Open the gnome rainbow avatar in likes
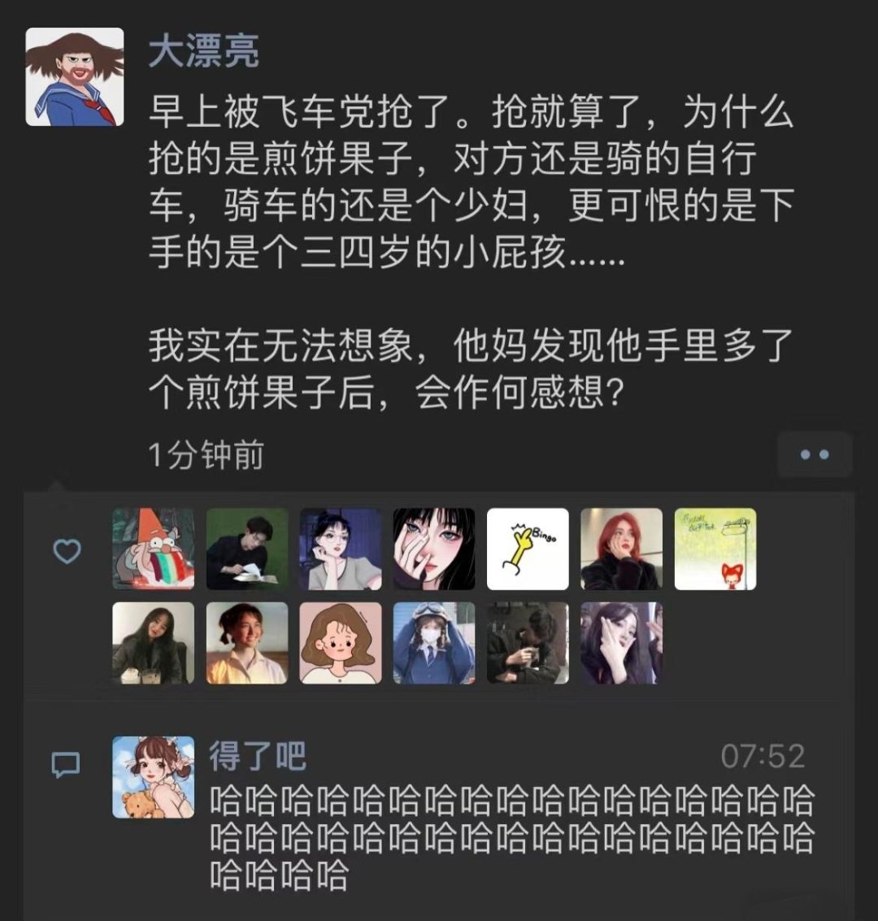The height and width of the screenshot is (921, 878). tap(154, 549)
